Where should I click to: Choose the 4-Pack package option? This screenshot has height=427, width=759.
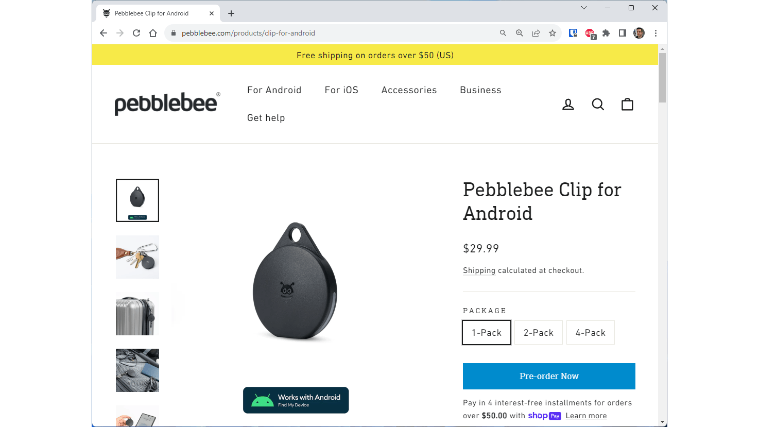click(591, 333)
